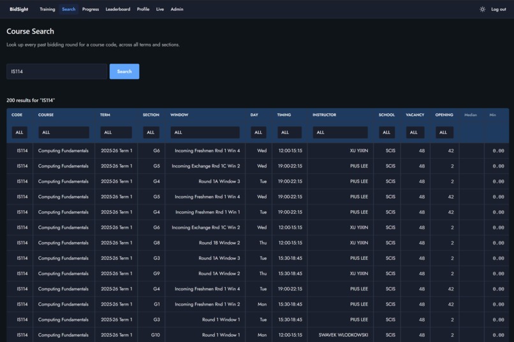Switch to the Live page
This screenshot has height=342, width=514.
(x=160, y=9)
